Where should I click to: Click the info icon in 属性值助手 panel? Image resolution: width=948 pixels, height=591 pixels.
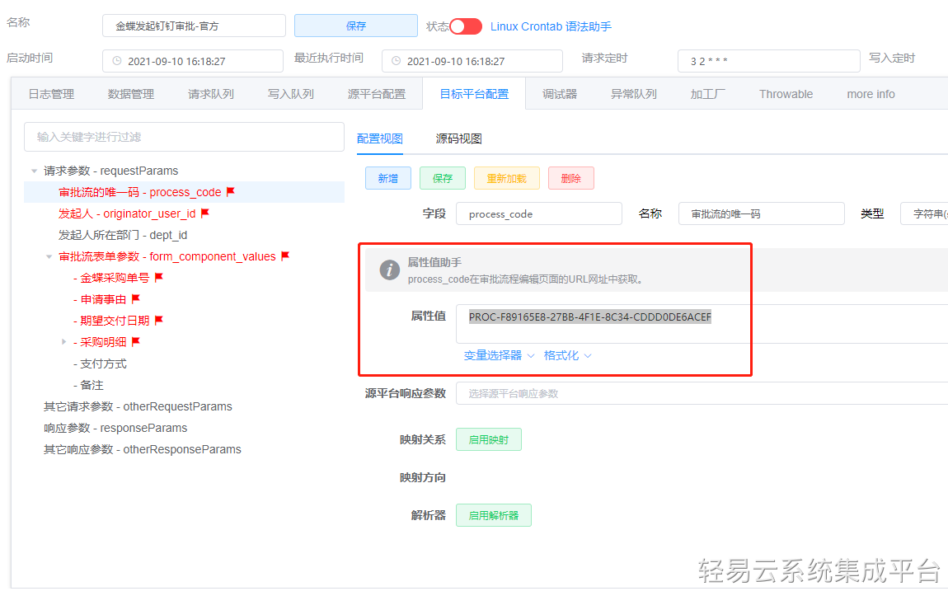pyautogui.click(x=388, y=270)
